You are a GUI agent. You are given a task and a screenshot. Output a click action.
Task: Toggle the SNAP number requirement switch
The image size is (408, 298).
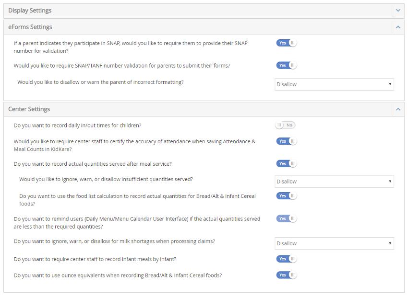pyautogui.click(x=287, y=43)
